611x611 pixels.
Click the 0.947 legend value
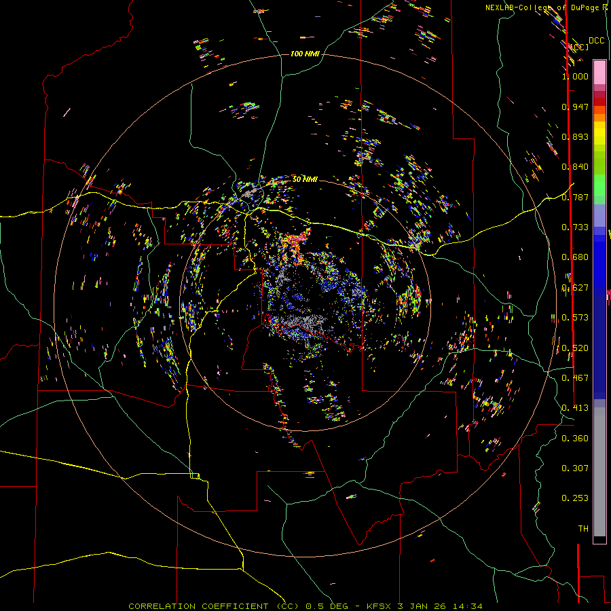[x=575, y=107]
